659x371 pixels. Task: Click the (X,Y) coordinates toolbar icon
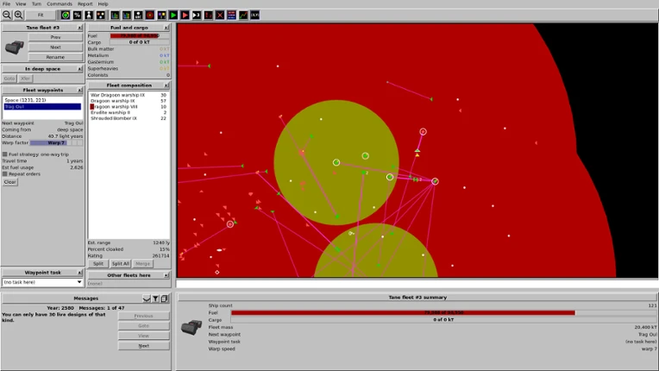(255, 16)
